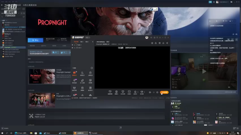Open advanced filter icon beside library search
241x135 pixels.
[x=23, y=17]
